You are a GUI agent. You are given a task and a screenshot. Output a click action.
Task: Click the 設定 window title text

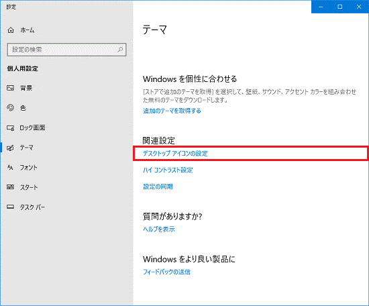(11, 7)
